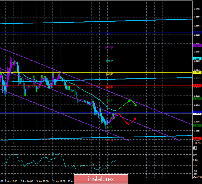This screenshot has width=202, height=184.
Task: Click the purple 1.3245 level tag
Action: pyautogui.click(x=197, y=46)
